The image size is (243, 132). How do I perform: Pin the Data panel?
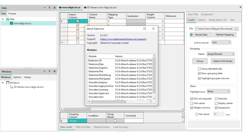[50, 8]
